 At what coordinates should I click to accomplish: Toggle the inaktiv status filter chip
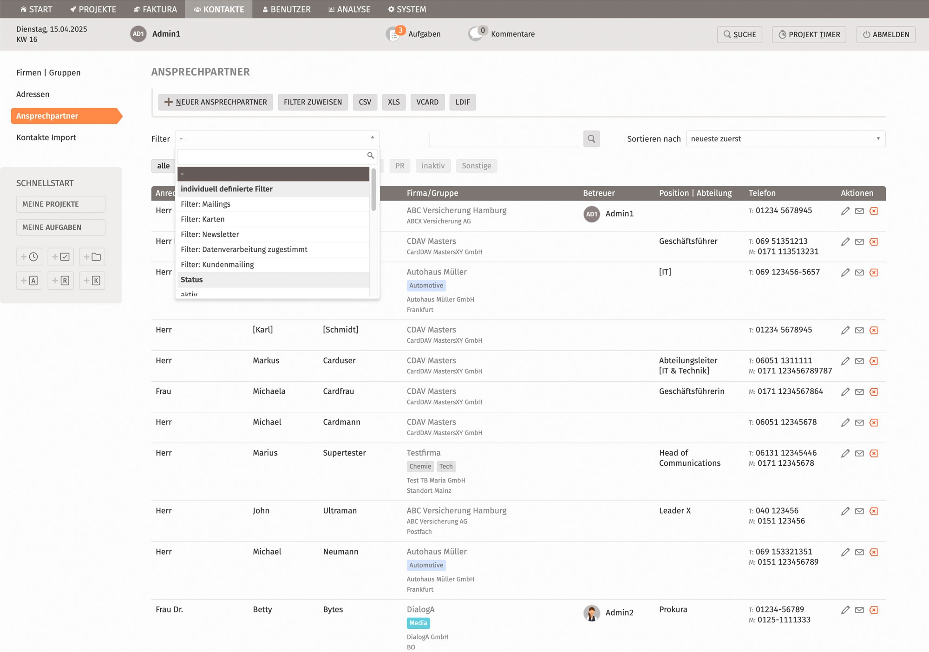point(432,166)
